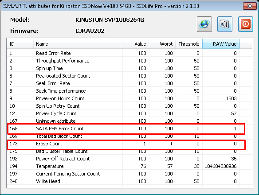Sort by the Value column header

135,44
